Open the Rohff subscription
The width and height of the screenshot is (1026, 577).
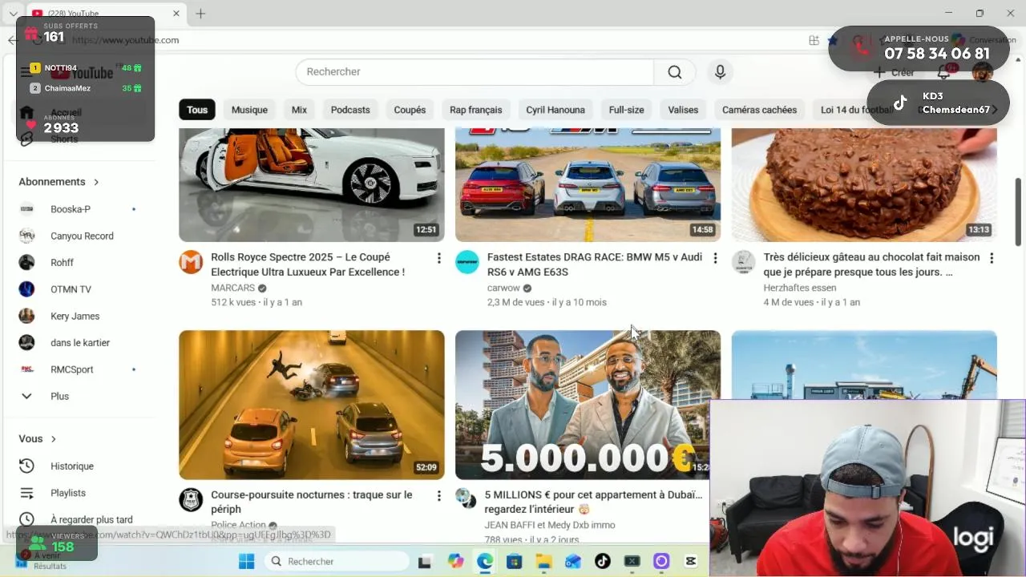(x=80, y=262)
